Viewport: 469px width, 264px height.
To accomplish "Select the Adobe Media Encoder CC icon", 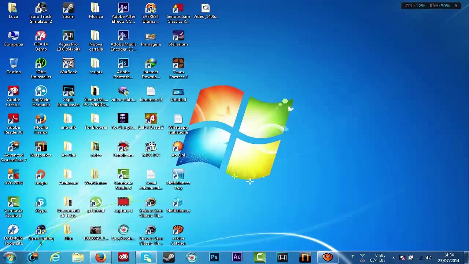I will click(123, 41).
